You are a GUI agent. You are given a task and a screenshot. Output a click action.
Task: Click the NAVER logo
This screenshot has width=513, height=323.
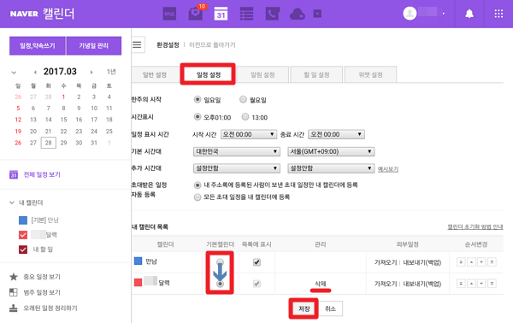click(24, 14)
